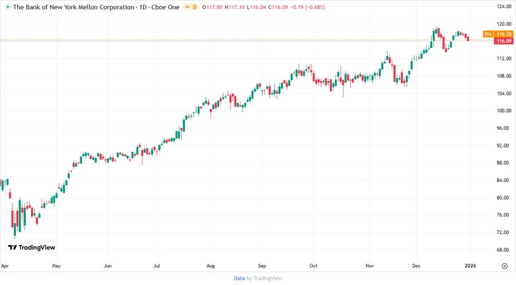Image resolution: width=516 pixels, height=285 pixels.
Task: Click the Aug label on time axis
Action: (210, 266)
